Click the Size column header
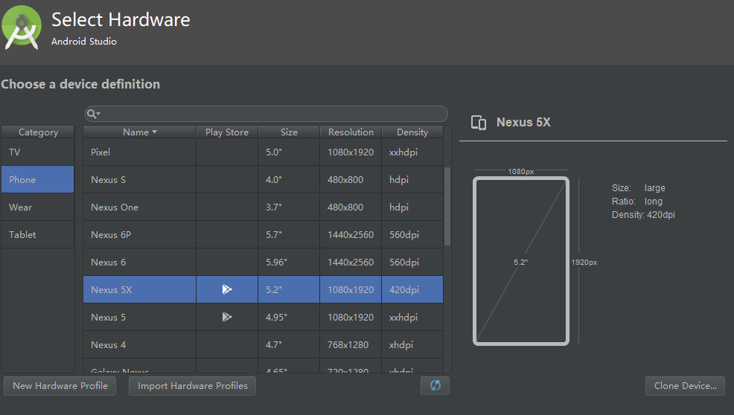 point(289,132)
